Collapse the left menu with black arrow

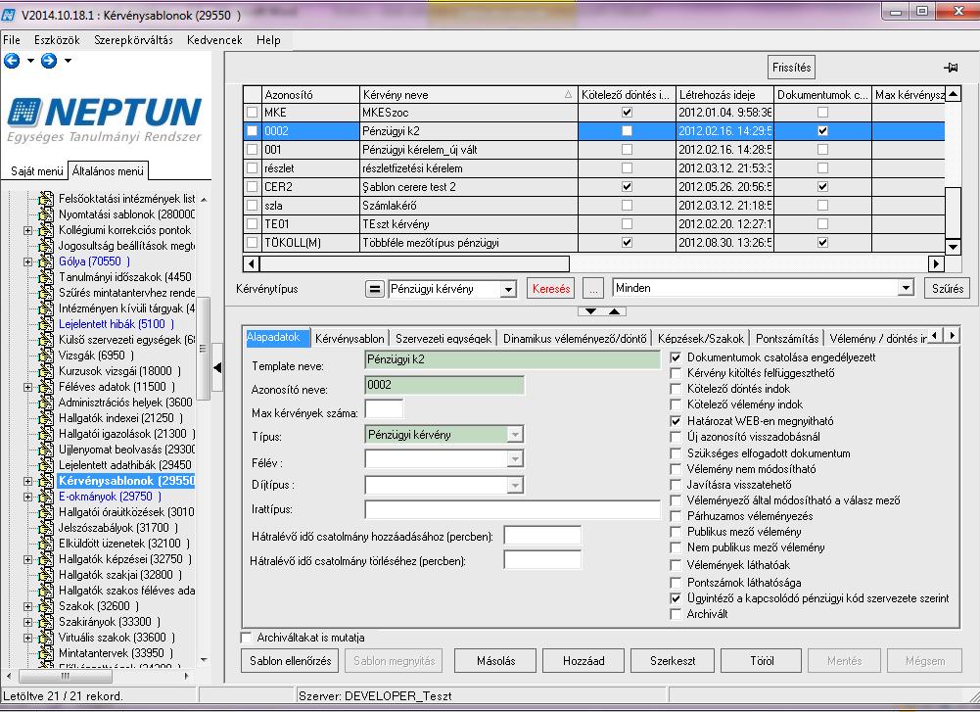click(x=217, y=367)
